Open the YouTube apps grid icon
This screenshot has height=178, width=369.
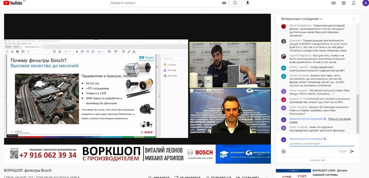(x=344, y=3)
